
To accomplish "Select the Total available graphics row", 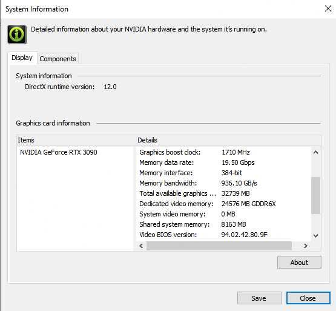I will pyautogui.click(x=224, y=193).
